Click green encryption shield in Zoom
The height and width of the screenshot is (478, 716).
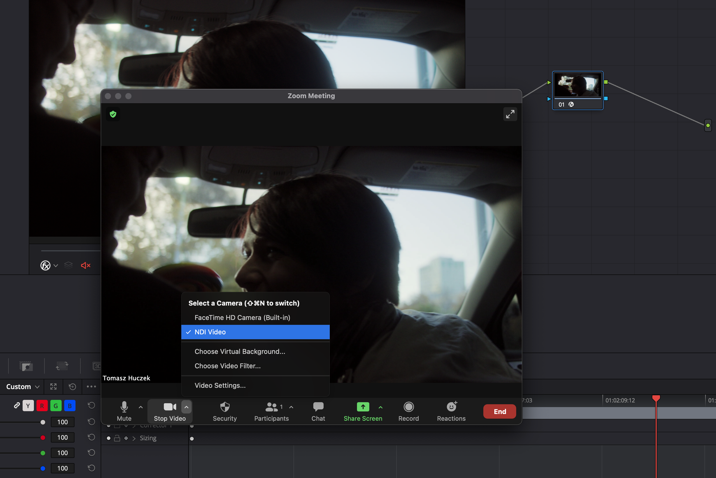click(113, 114)
